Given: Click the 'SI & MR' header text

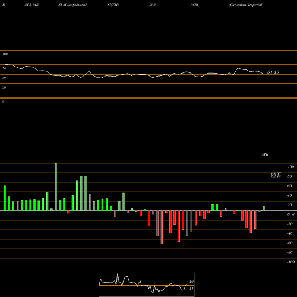Looking at the screenshot, I should coord(31,5).
